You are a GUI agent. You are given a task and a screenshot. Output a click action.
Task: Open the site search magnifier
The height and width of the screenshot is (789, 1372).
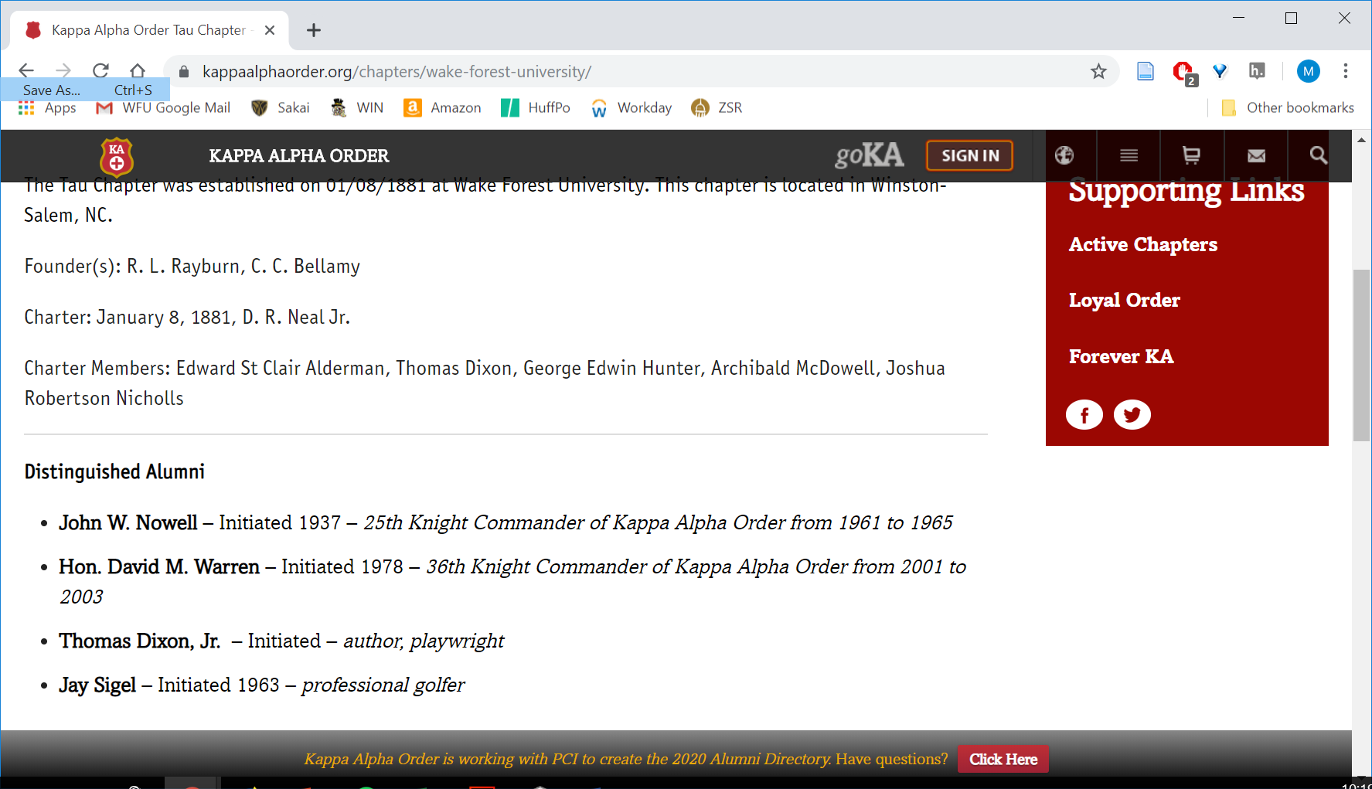coord(1319,155)
